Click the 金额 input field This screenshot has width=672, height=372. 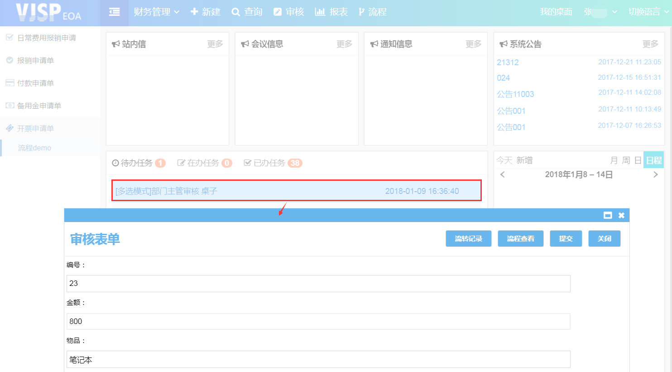pos(318,321)
